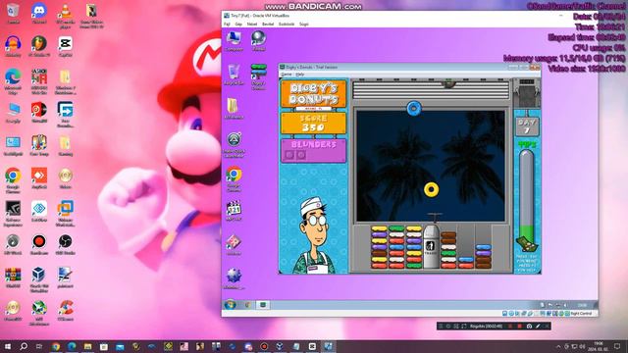Click the Bandicam mini-bar pencil draw icon
This screenshot has width=628, height=353.
(x=538, y=327)
